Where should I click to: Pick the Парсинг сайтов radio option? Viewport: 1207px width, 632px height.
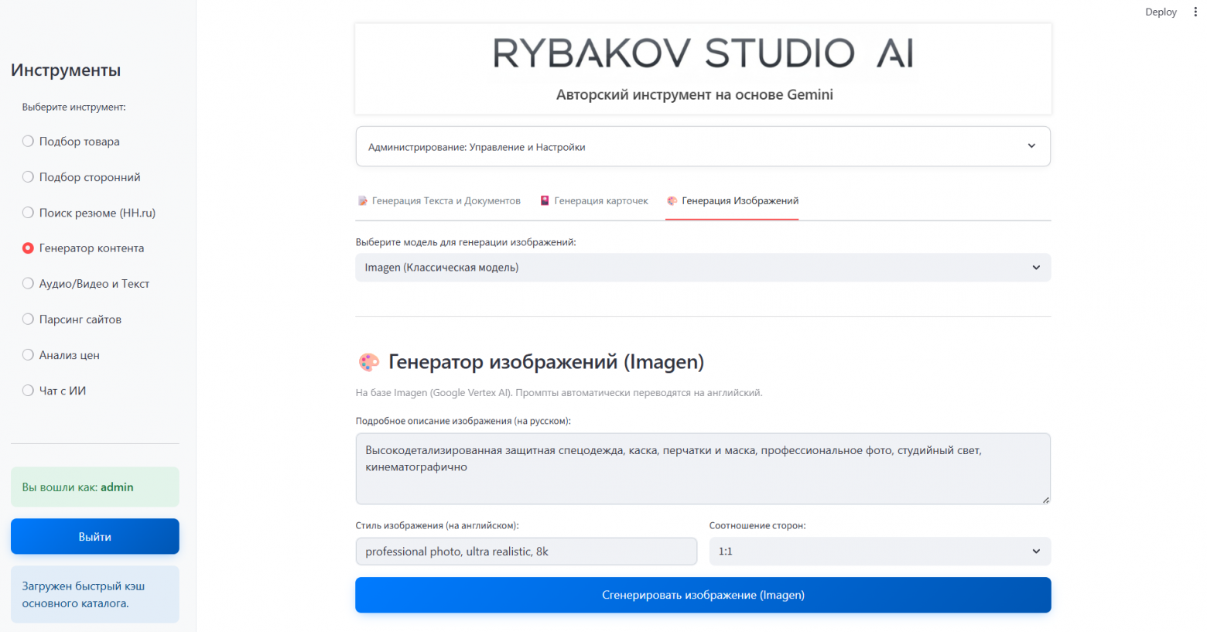72,319
